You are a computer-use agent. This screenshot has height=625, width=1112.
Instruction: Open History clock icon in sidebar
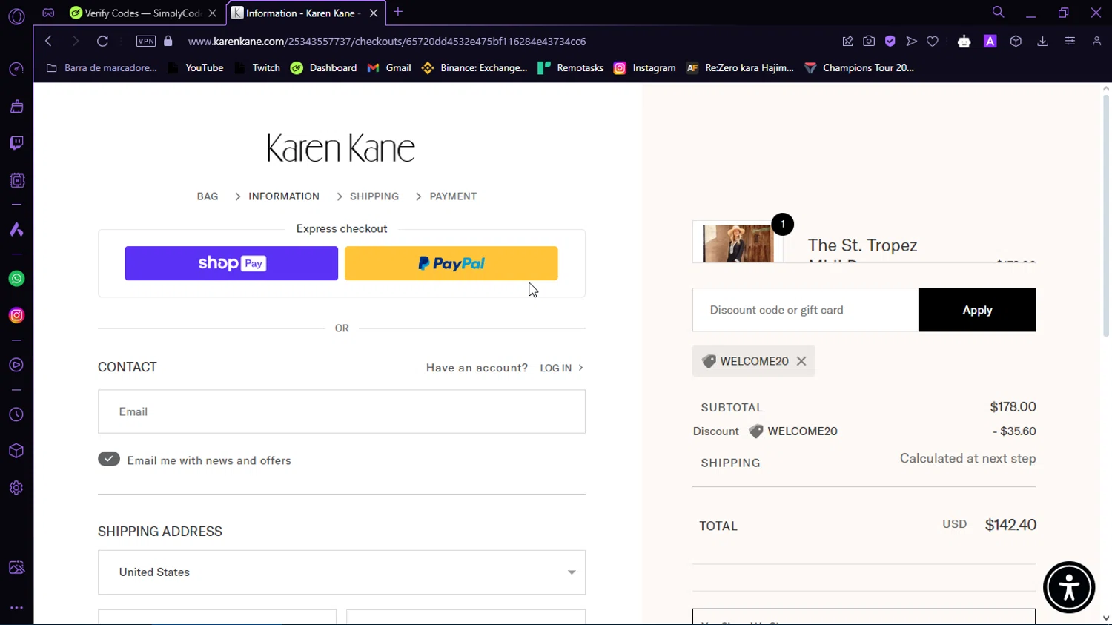(16, 414)
